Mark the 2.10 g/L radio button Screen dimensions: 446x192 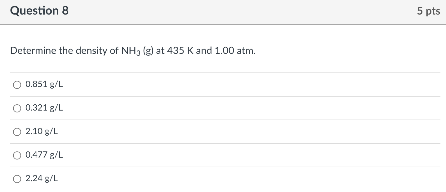point(17,132)
